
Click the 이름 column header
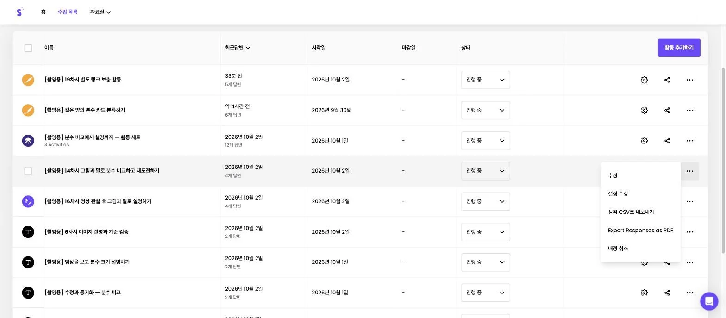click(49, 48)
